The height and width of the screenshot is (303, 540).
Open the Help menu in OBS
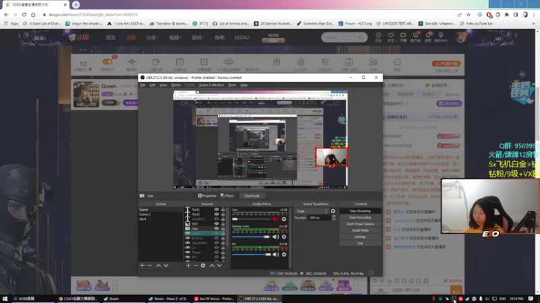244,86
